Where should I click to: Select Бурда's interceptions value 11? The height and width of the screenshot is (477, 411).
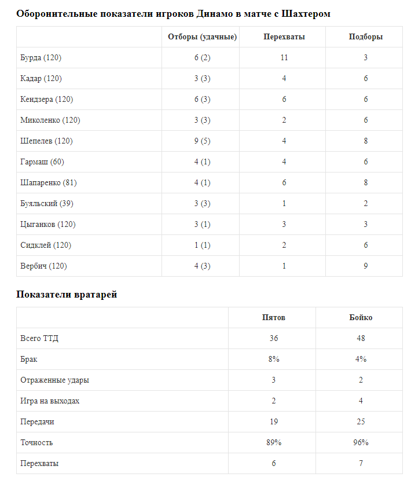point(284,58)
